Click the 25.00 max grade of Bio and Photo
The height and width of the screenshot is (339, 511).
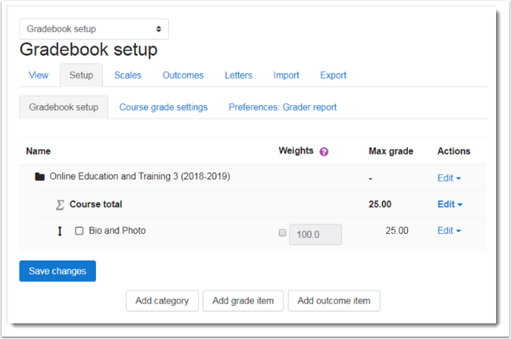tap(397, 231)
